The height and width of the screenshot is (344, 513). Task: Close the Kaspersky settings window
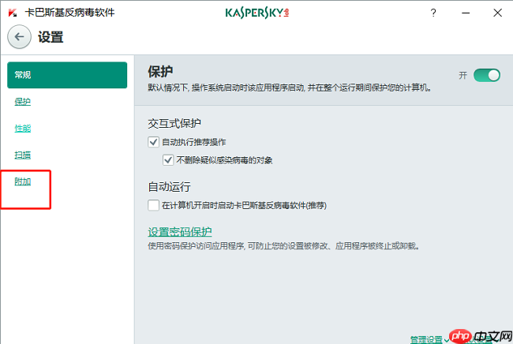(x=498, y=13)
